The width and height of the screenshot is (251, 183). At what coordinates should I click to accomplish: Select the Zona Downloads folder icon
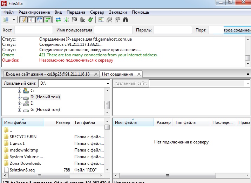6,163
